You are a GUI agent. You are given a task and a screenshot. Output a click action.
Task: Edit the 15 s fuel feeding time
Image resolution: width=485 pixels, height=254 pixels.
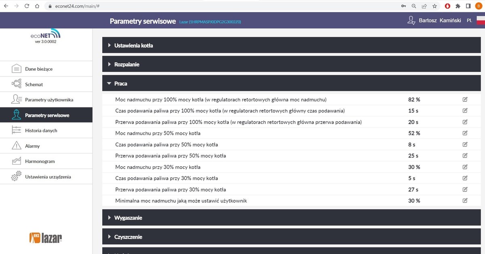(465, 111)
